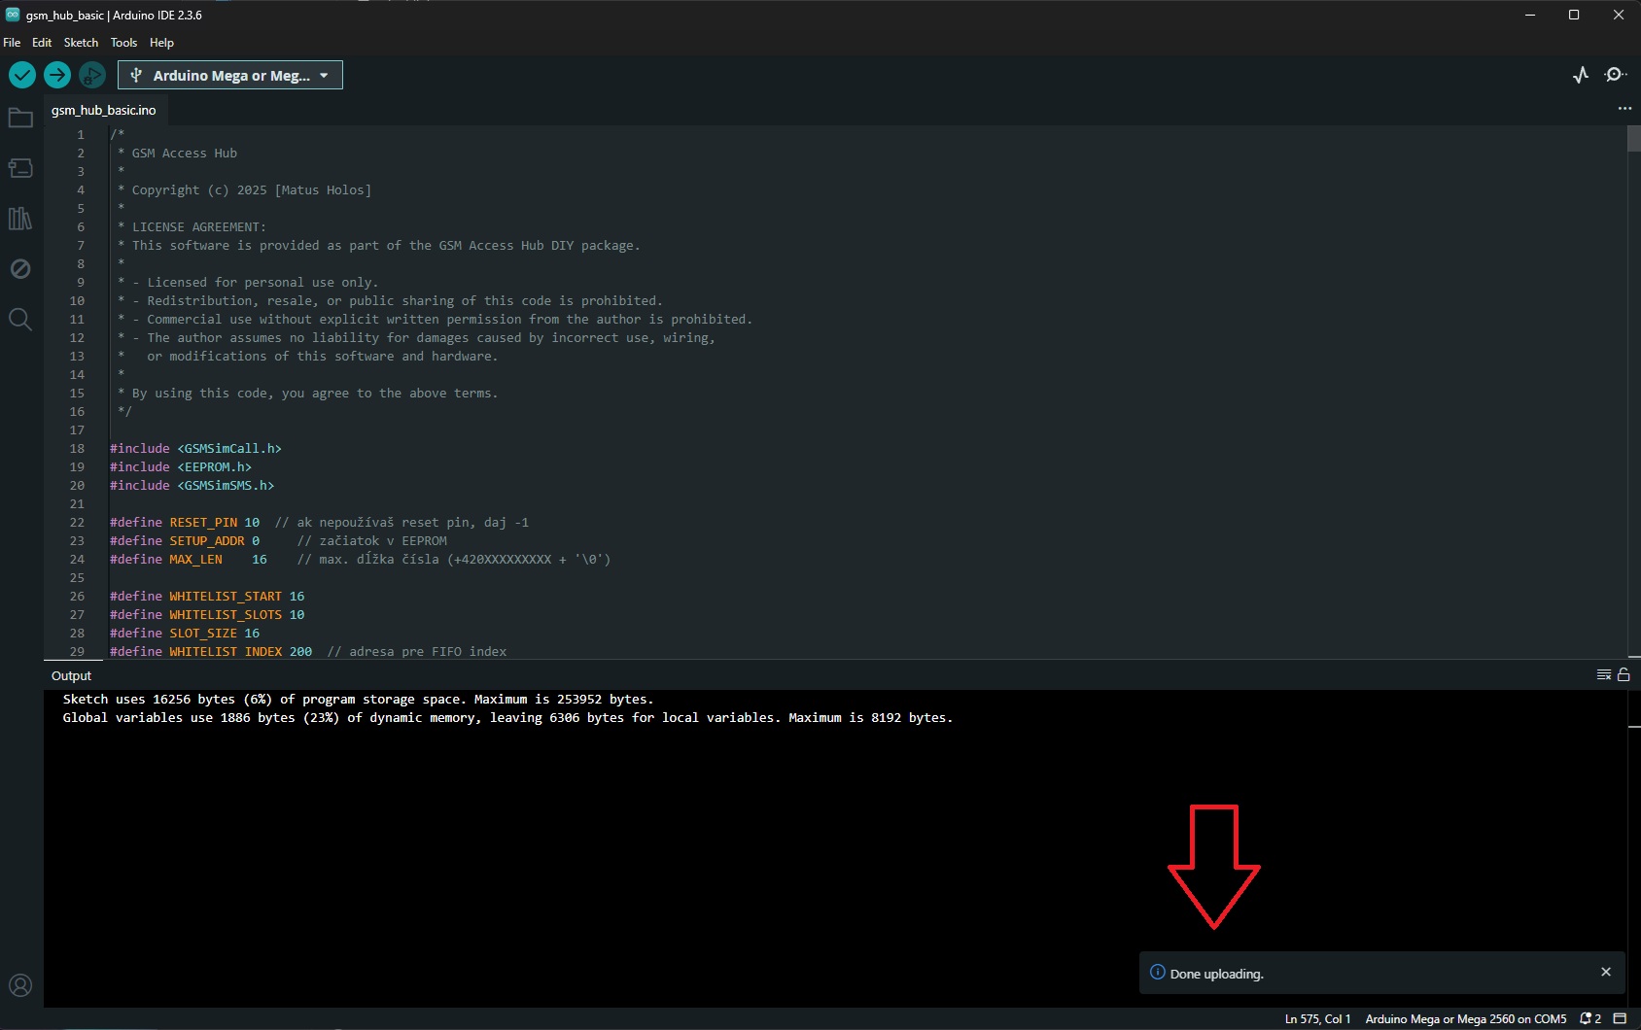Maximize the Arduino IDE window

click(1574, 15)
